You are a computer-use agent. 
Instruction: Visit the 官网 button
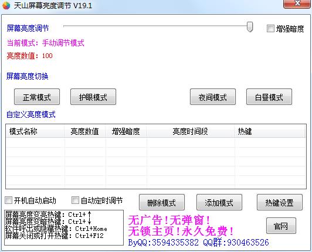(281, 226)
